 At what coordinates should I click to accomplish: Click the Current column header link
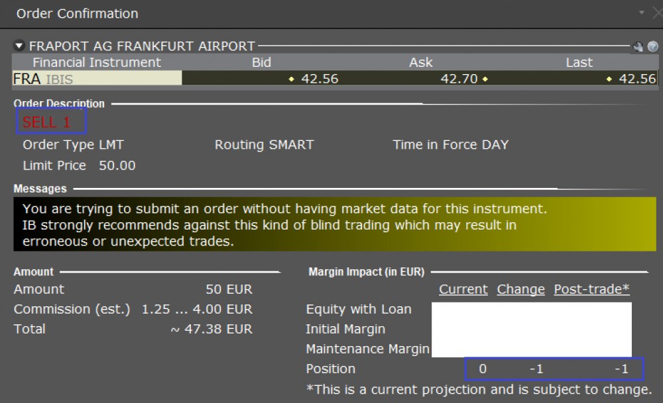point(463,289)
